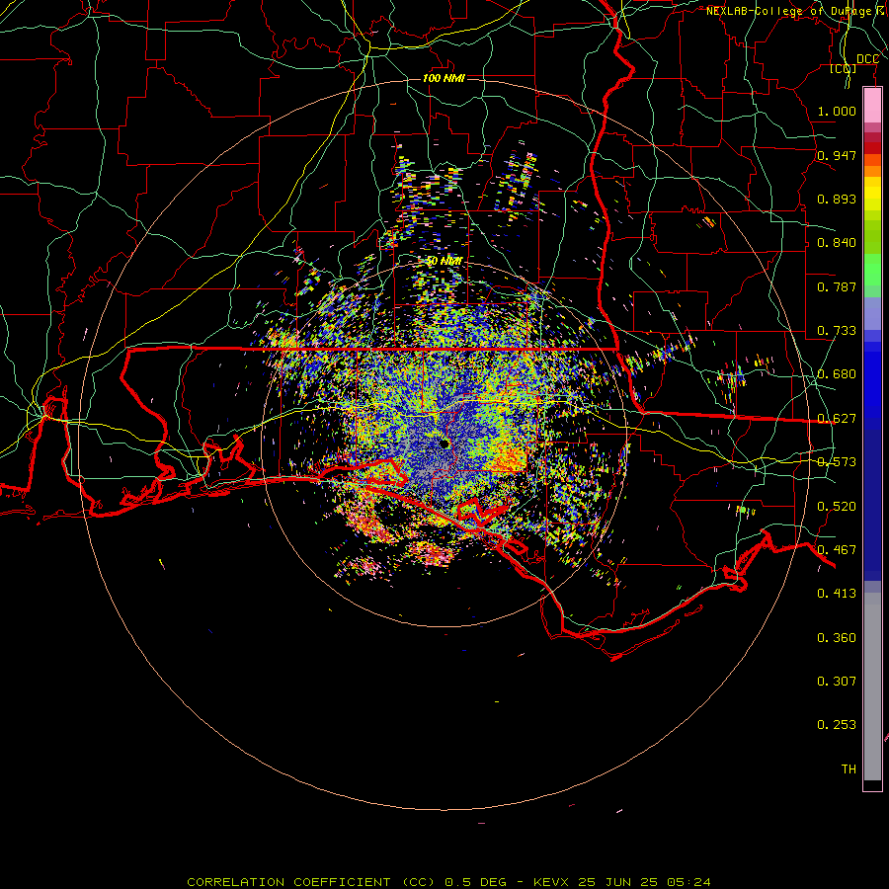The image size is (889, 889).
Task: Pick the dark navy swatch in color bar
Action: pos(872,505)
